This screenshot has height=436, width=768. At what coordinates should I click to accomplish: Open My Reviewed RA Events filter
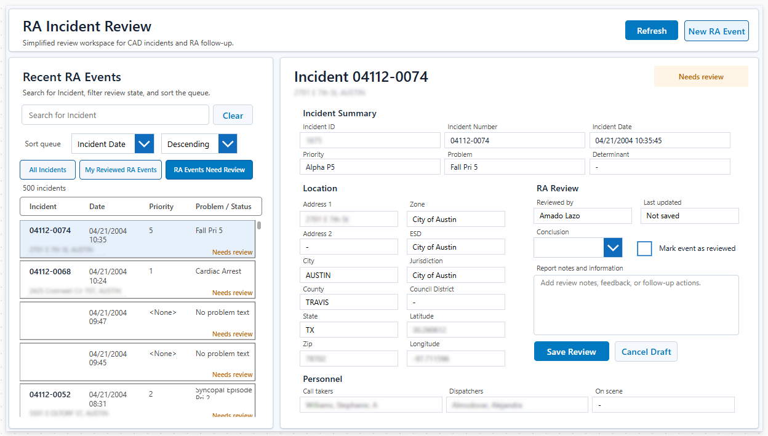click(120, 169)
